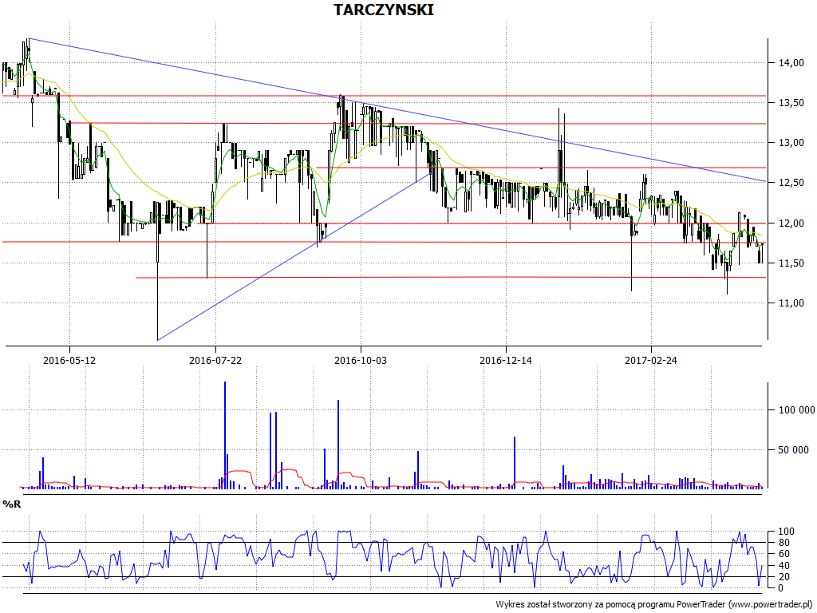817x613 pixels.
Task: Click the 13,00 price axis label
Action: click(791, 142)
